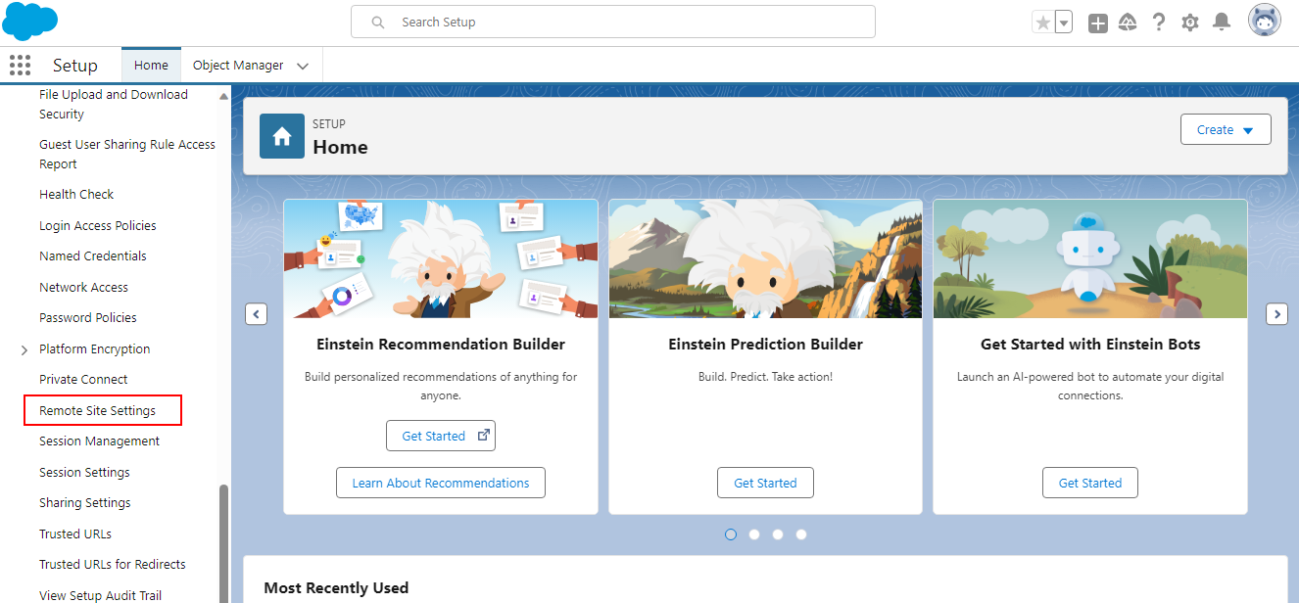Open Health Check in the sidebar
Screen dimensions: 1299x603
click(76, 195)
